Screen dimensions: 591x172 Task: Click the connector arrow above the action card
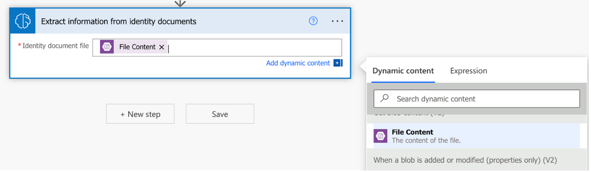coord(180,3)
